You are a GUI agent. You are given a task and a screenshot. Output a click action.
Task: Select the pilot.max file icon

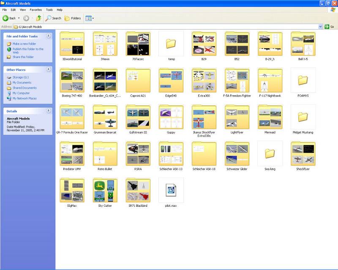(171, 190)
